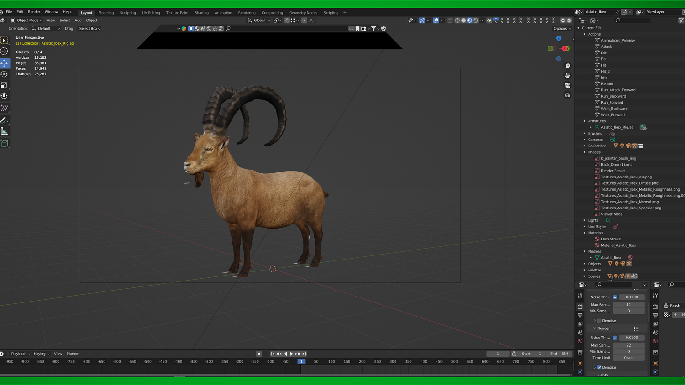Click viewport Max Samples field showing 11
The image size is (685, 385).
(x=629, y=305)
